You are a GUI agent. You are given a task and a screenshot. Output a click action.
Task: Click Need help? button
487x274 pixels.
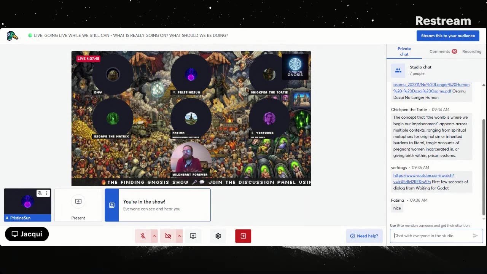[x=364, y=236]
